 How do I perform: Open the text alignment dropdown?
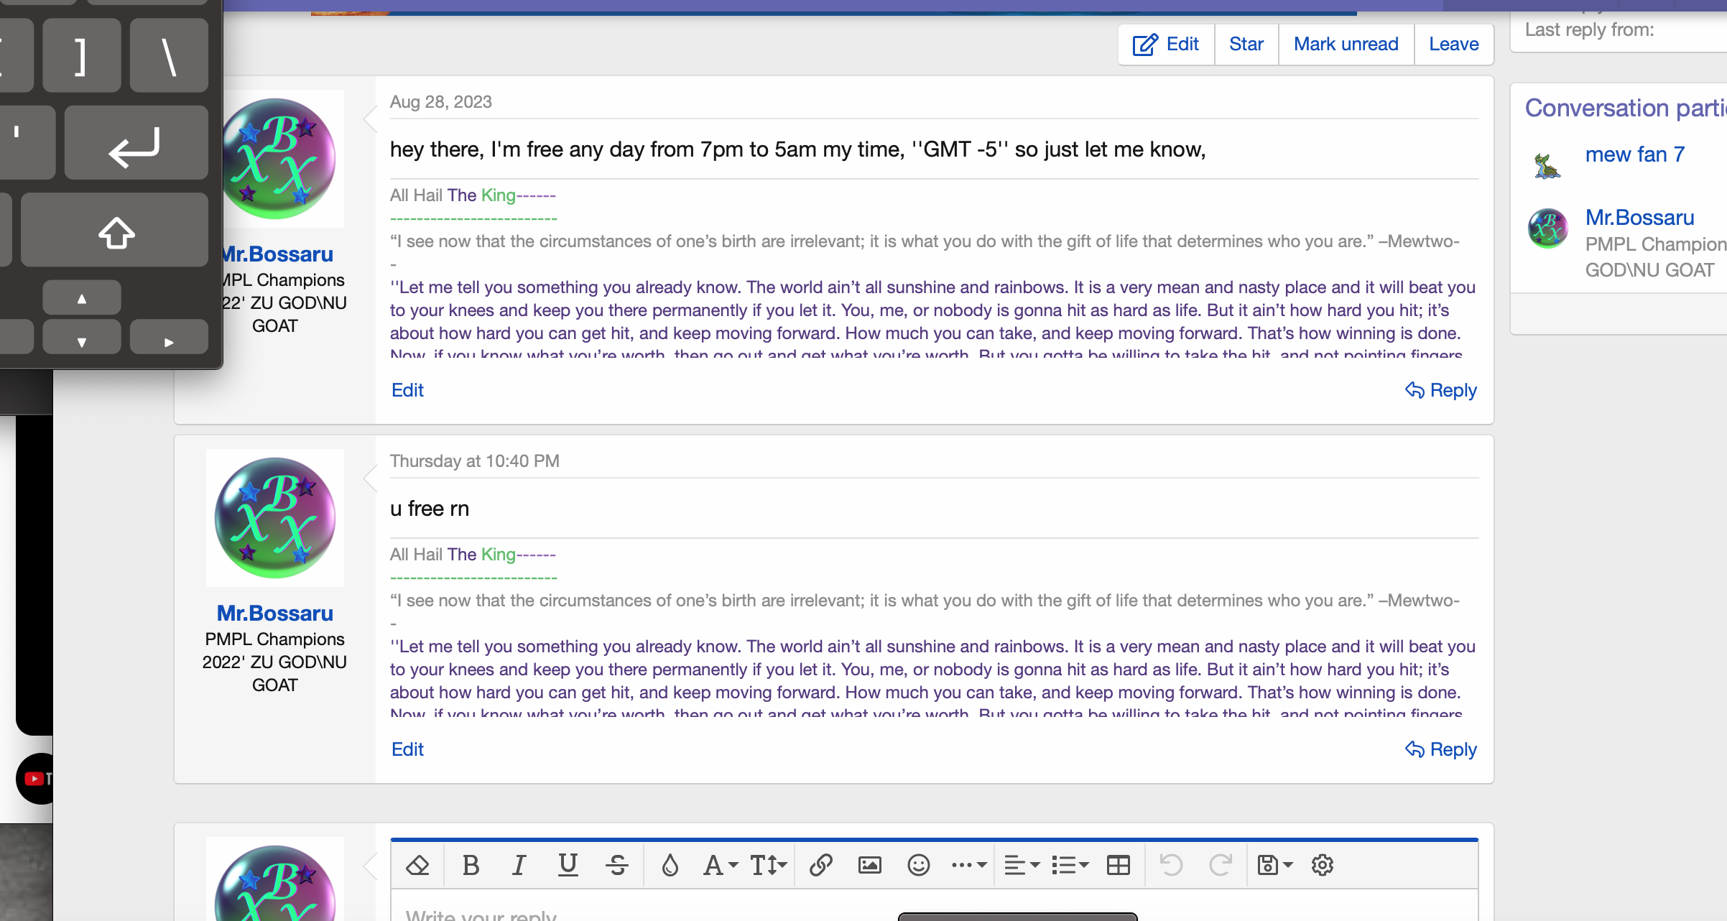(1022, 865)
